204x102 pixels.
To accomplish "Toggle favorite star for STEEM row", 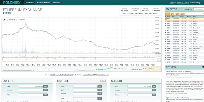I will click(x=166, y=57).
